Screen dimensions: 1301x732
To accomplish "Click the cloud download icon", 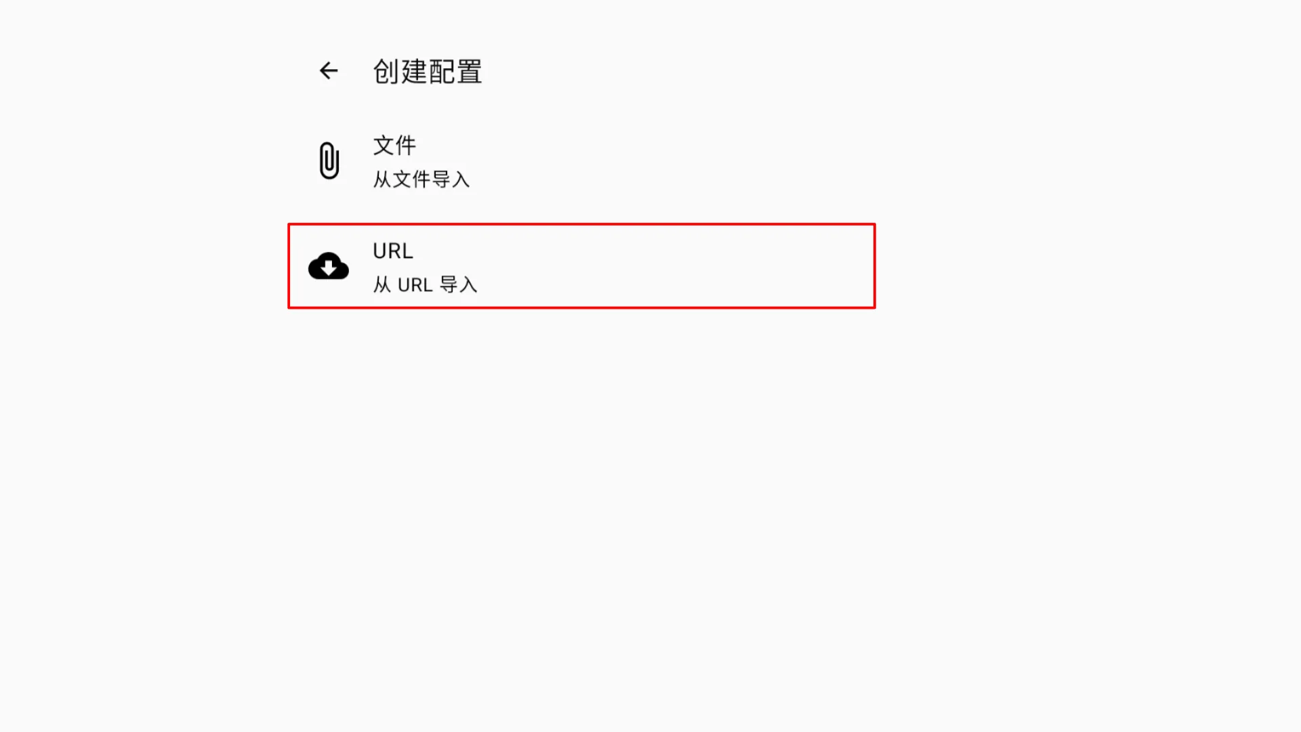I will pos(329,266).
